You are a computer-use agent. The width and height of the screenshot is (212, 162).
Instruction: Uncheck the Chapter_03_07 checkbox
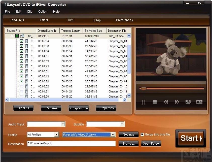pos(21,71)
